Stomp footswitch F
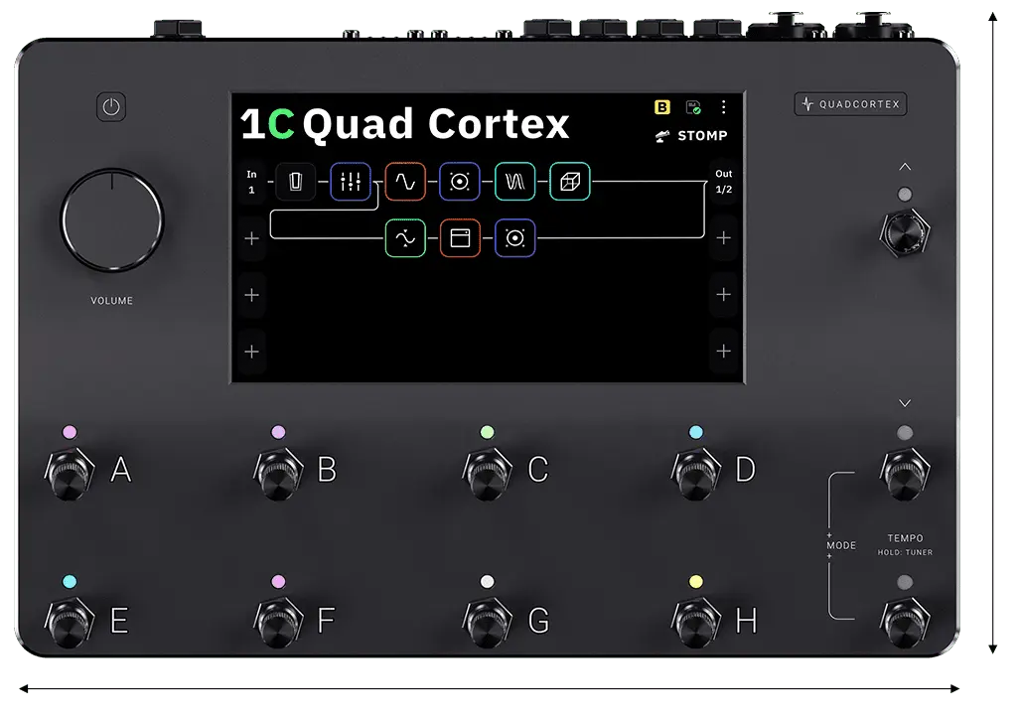This screenshot has height=717, width=1018. point(278,624)
